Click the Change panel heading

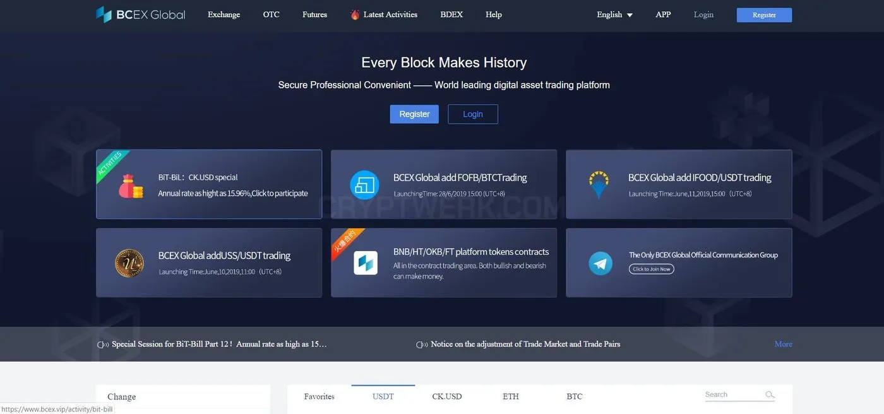pos(122,397)
